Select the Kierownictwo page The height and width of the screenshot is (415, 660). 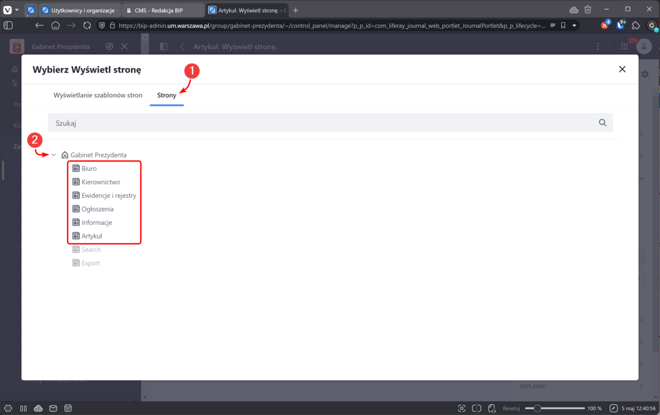(x=101, y=182)
